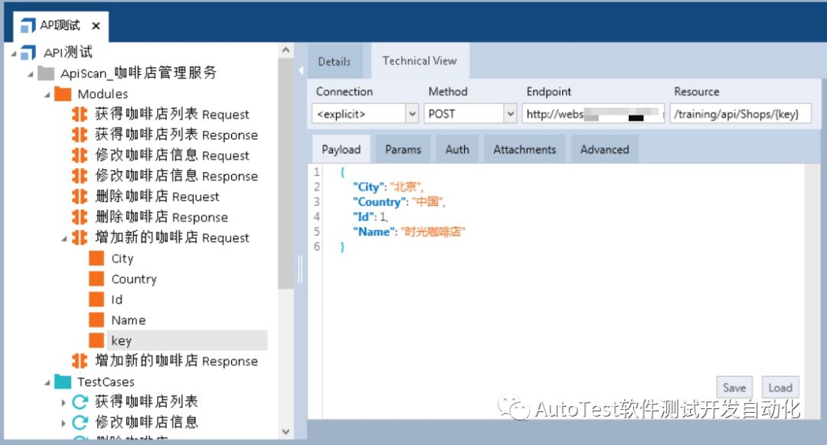Click the module icon beside 获得咖啡店列表 Response

80,135
